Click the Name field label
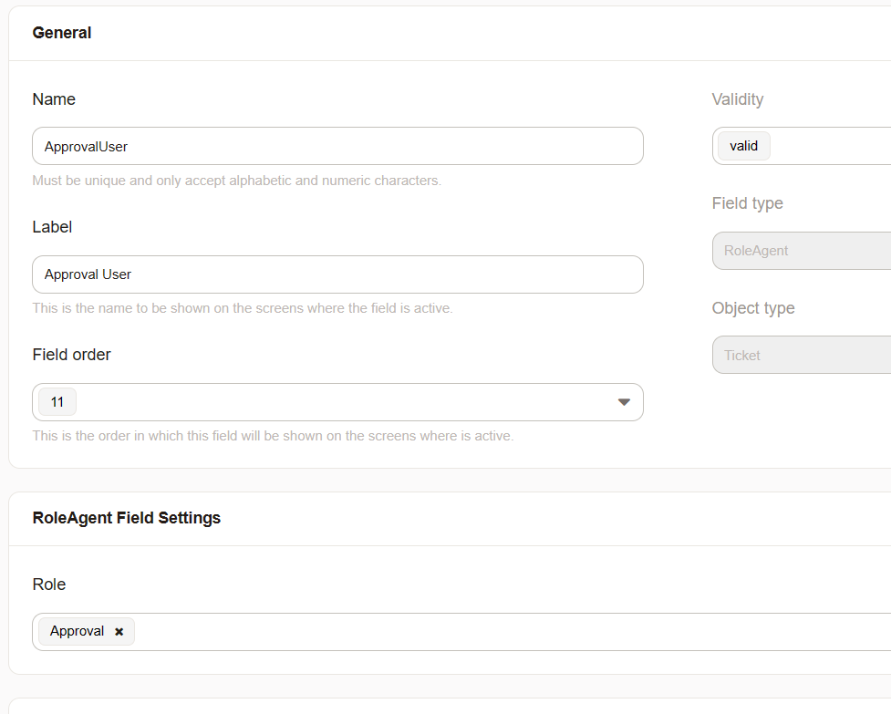This screenshot has height=714, width=891. (54, 99)
